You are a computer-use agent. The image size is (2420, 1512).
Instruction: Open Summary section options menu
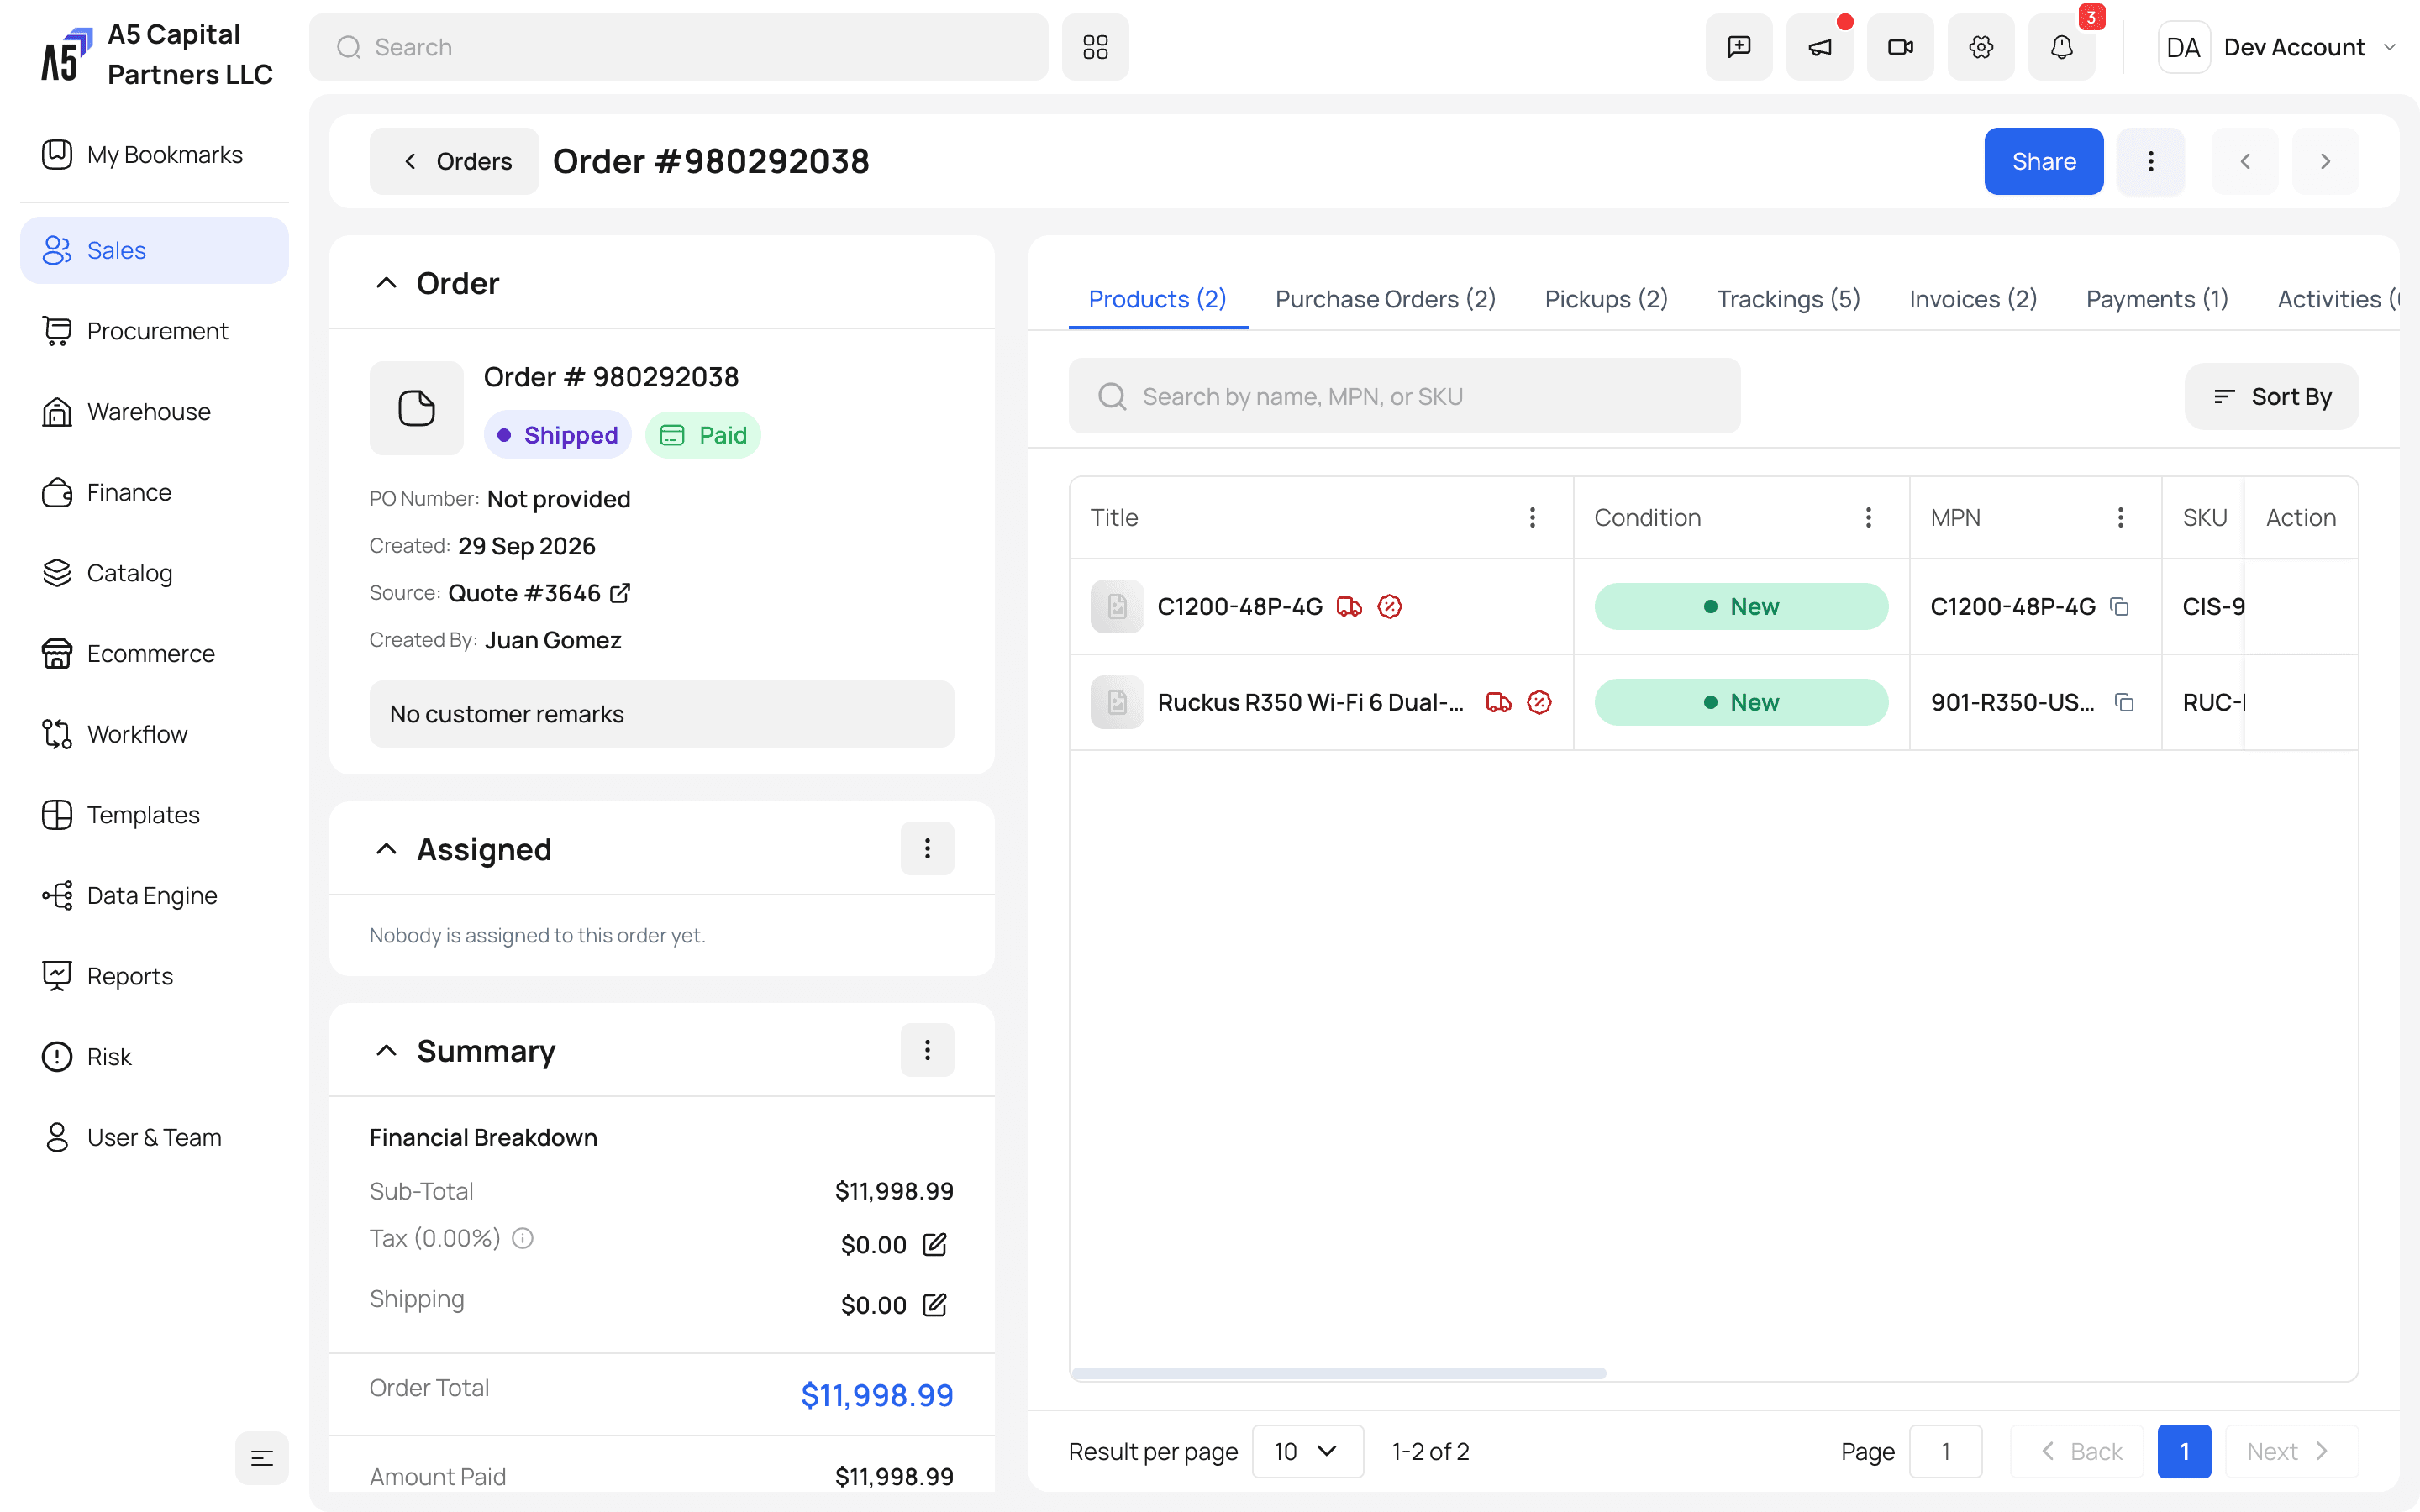pos(927,1050)
